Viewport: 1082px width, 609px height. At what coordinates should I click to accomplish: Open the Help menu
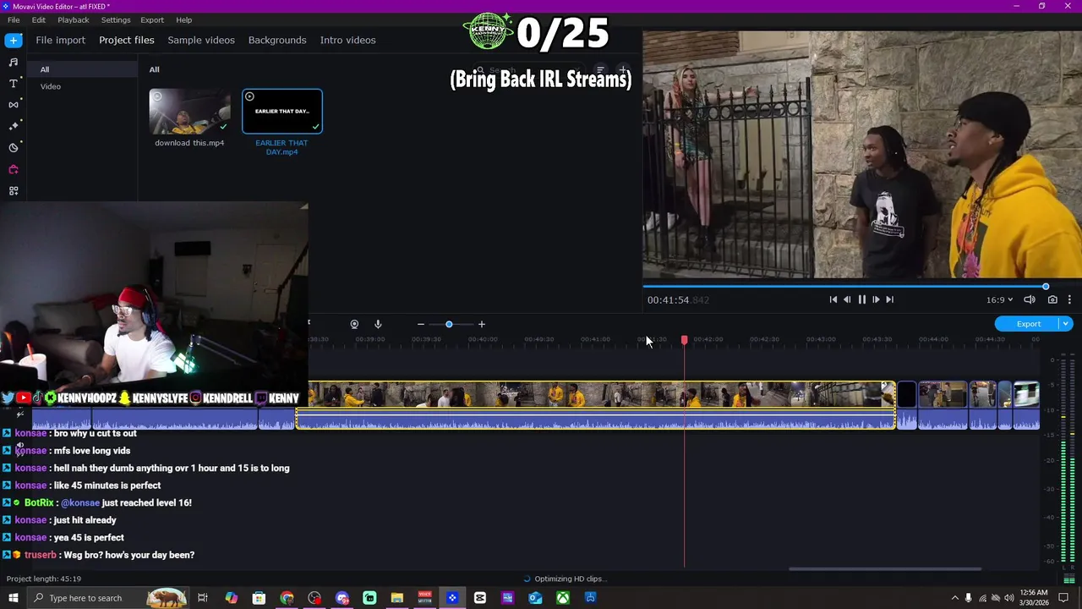point(184,19)
